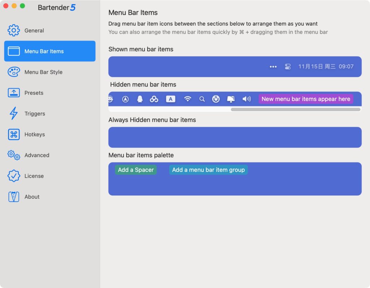Image resolution: width=370 pixels, height=288 pixels.
Task: Click Add a Spacer in the palette
Action: pos(135,170)
